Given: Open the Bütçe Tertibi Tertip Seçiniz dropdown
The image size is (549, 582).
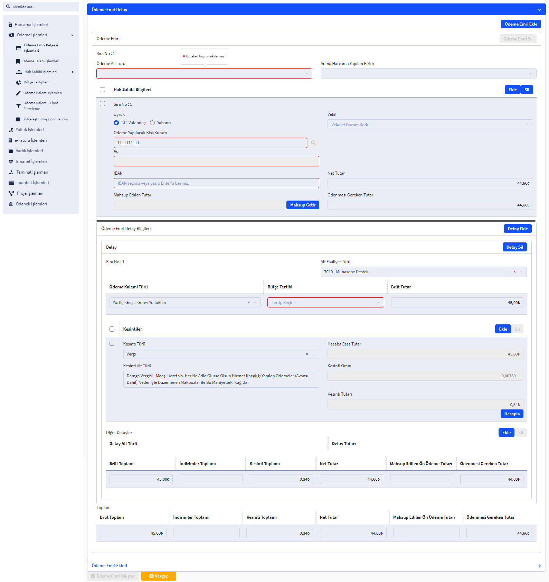Looking at the screenshot, I should [x=325, y=303].
